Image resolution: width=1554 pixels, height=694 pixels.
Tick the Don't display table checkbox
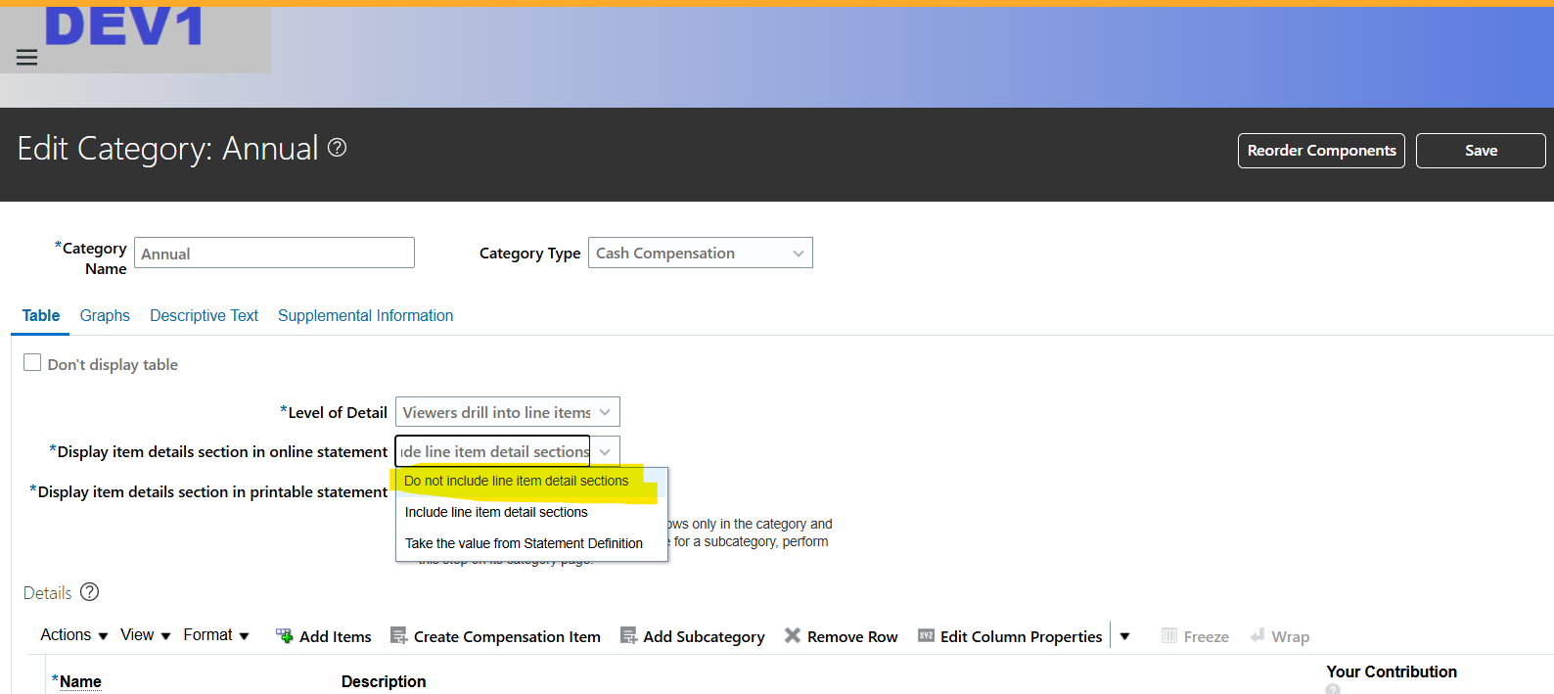pyautogui.click(x=32, y=363)
